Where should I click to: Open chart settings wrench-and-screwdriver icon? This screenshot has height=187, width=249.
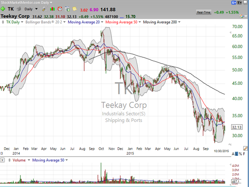45,9
